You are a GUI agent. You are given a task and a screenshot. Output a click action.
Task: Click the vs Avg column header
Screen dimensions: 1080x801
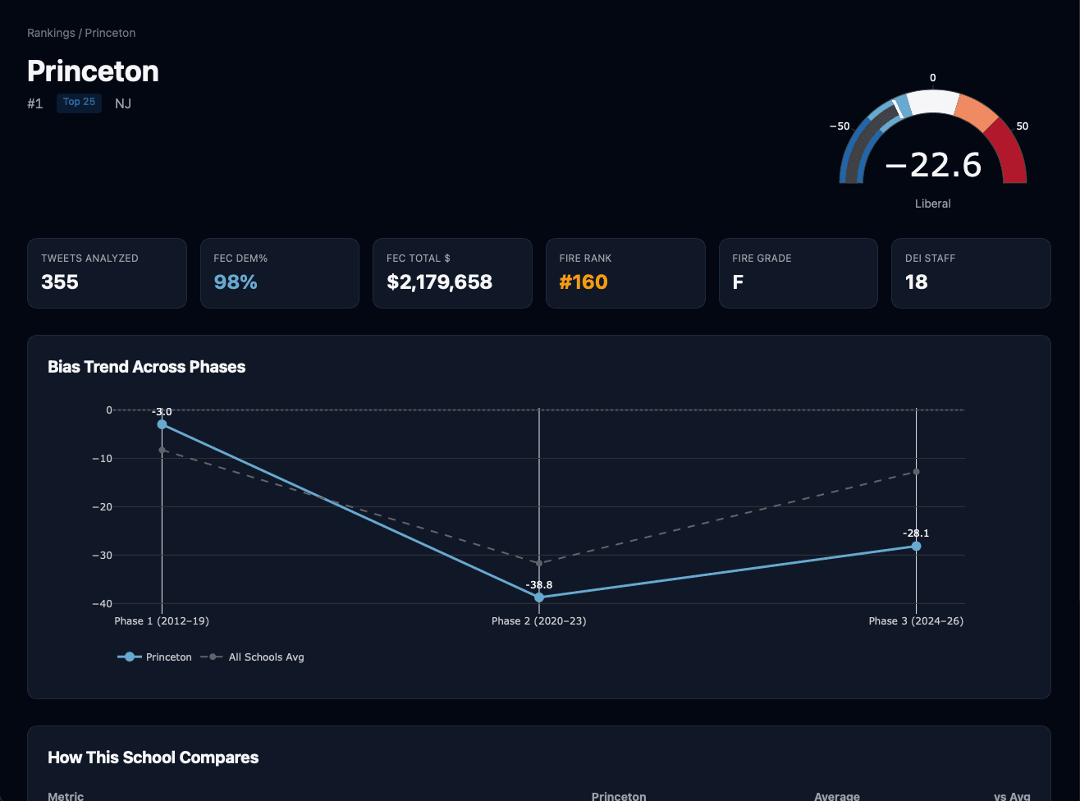(1011, 796)
